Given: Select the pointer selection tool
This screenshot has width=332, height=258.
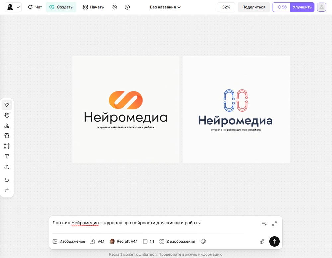Looking at the screenshot, I should point(7,105).
